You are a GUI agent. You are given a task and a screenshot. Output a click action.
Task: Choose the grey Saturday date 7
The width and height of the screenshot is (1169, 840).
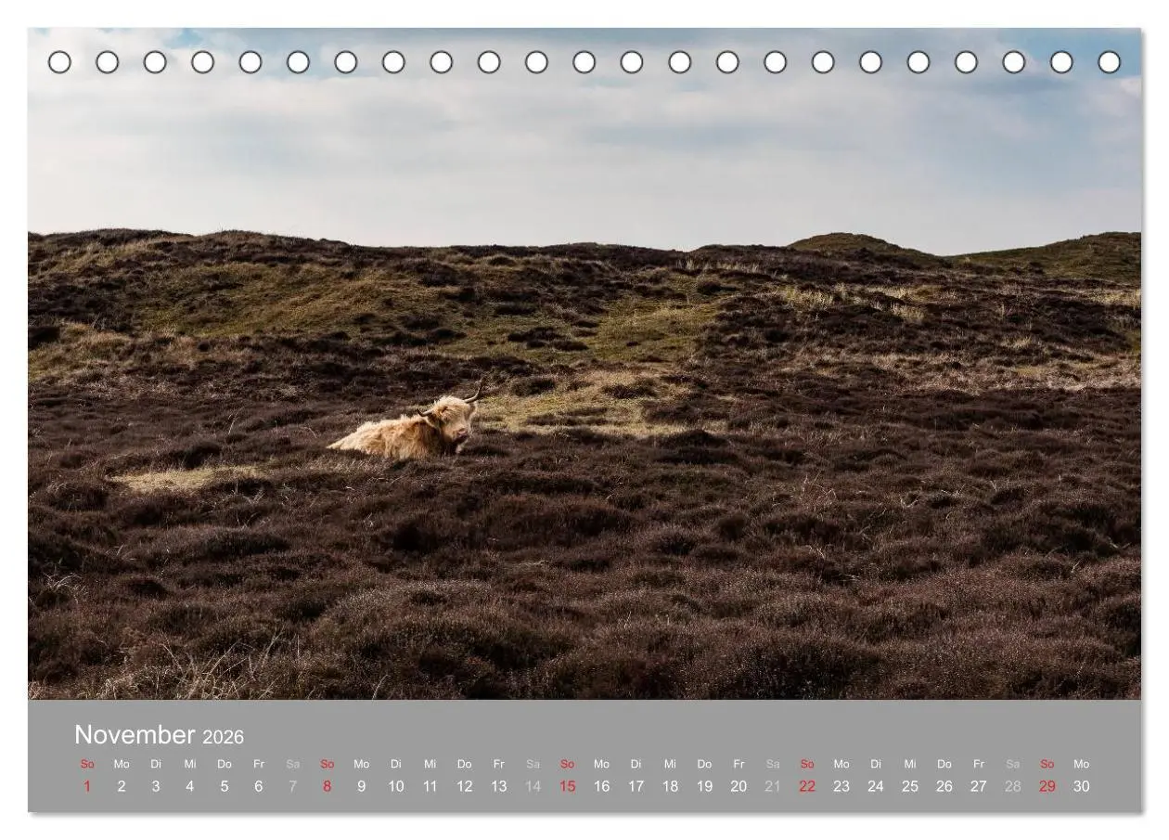point(293,786)
